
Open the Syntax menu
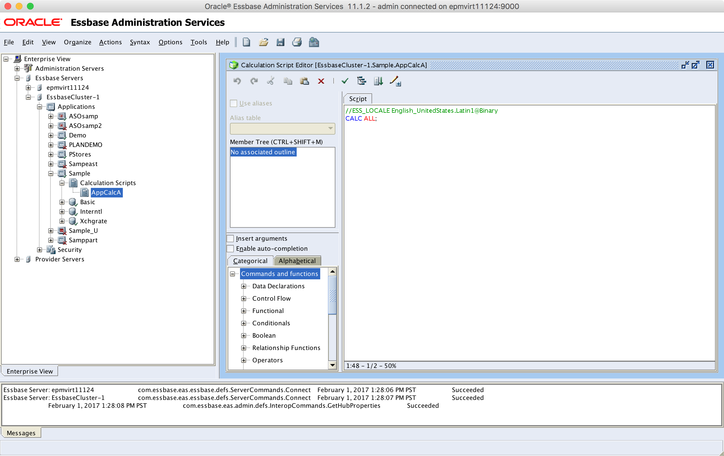140,42
